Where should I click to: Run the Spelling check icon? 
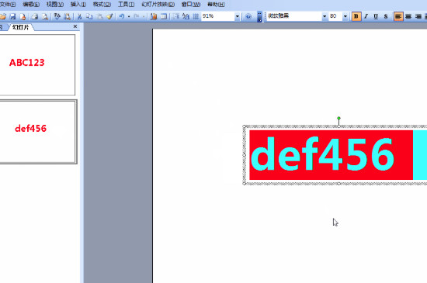pos(57,16)
